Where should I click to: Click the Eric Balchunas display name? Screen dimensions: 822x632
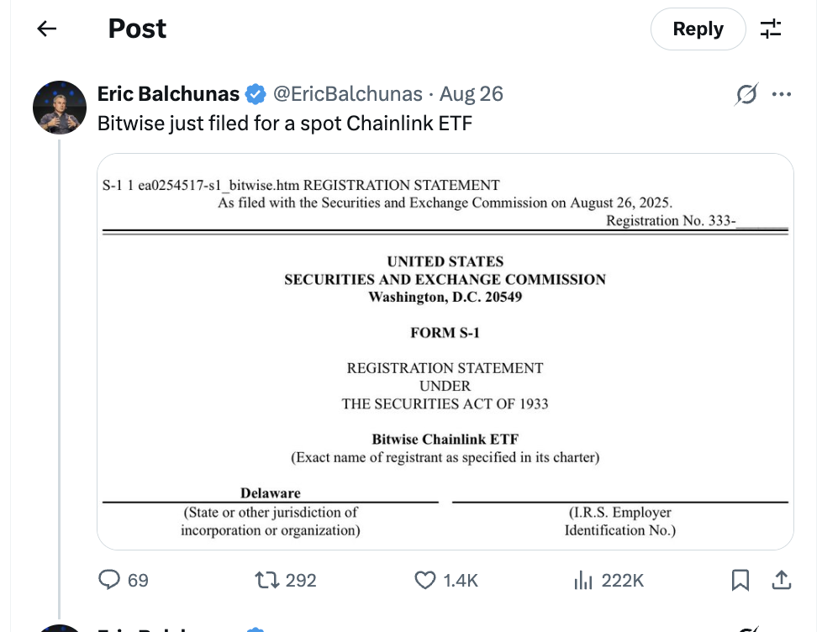pyautogui.click(x=168, y=93)
